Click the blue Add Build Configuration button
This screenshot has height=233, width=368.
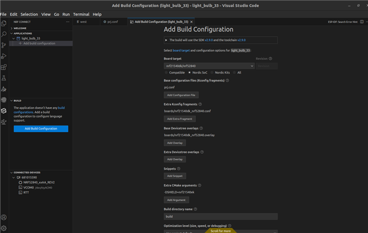tap(41, 129)
